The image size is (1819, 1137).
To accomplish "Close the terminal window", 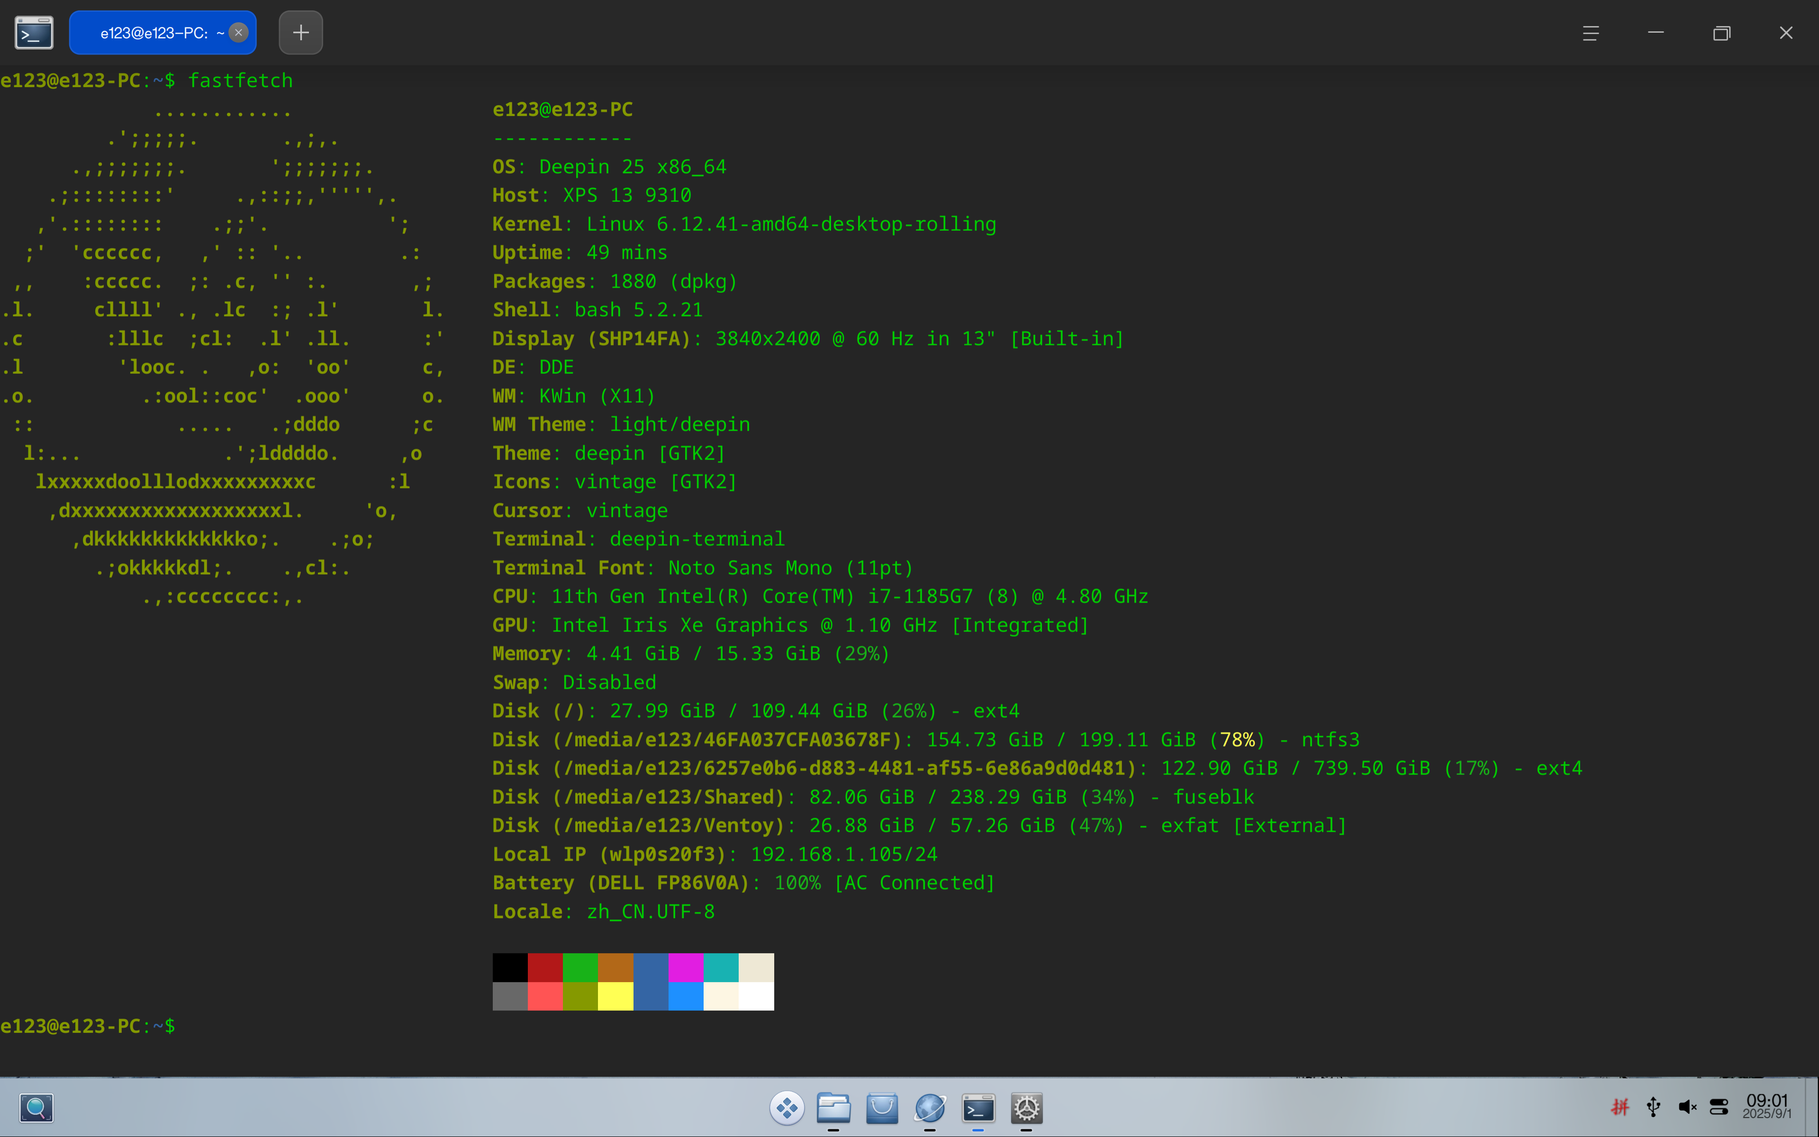I will pyautogui.click(x=1786, y=33).
